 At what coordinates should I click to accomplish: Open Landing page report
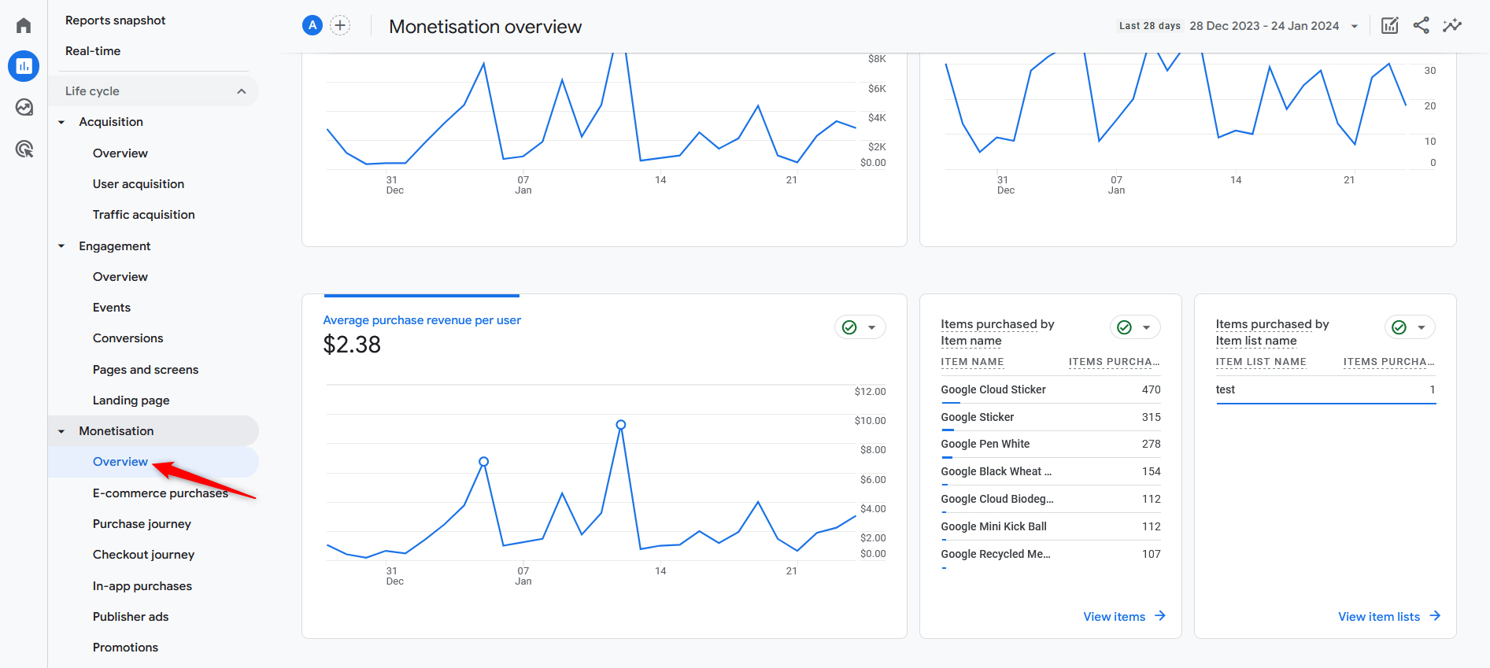coord(131,400)
